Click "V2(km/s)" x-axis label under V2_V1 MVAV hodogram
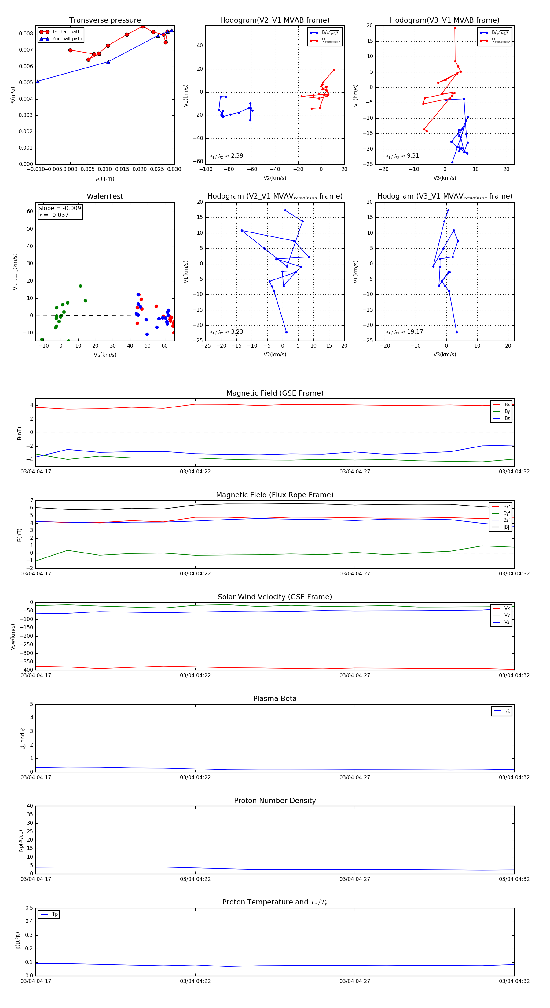This screenshot has width=550, height=1008. point(275,355)
